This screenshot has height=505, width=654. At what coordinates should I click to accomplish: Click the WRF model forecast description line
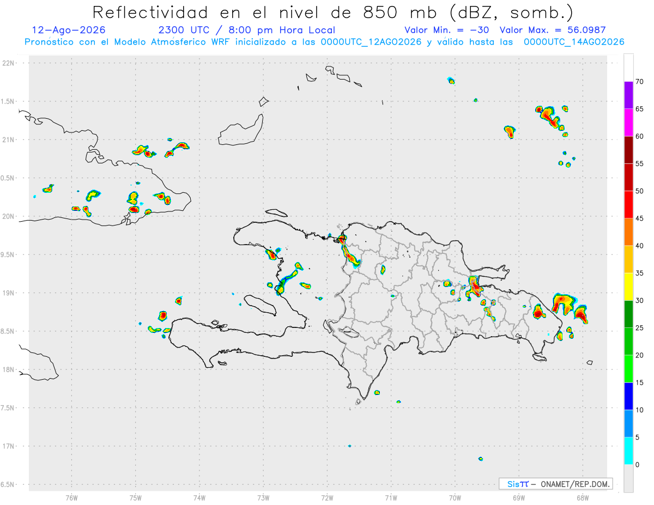coord(324,42)
